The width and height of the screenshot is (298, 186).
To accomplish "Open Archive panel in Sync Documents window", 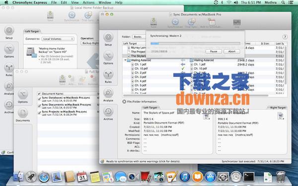I will tap(108, 113).
